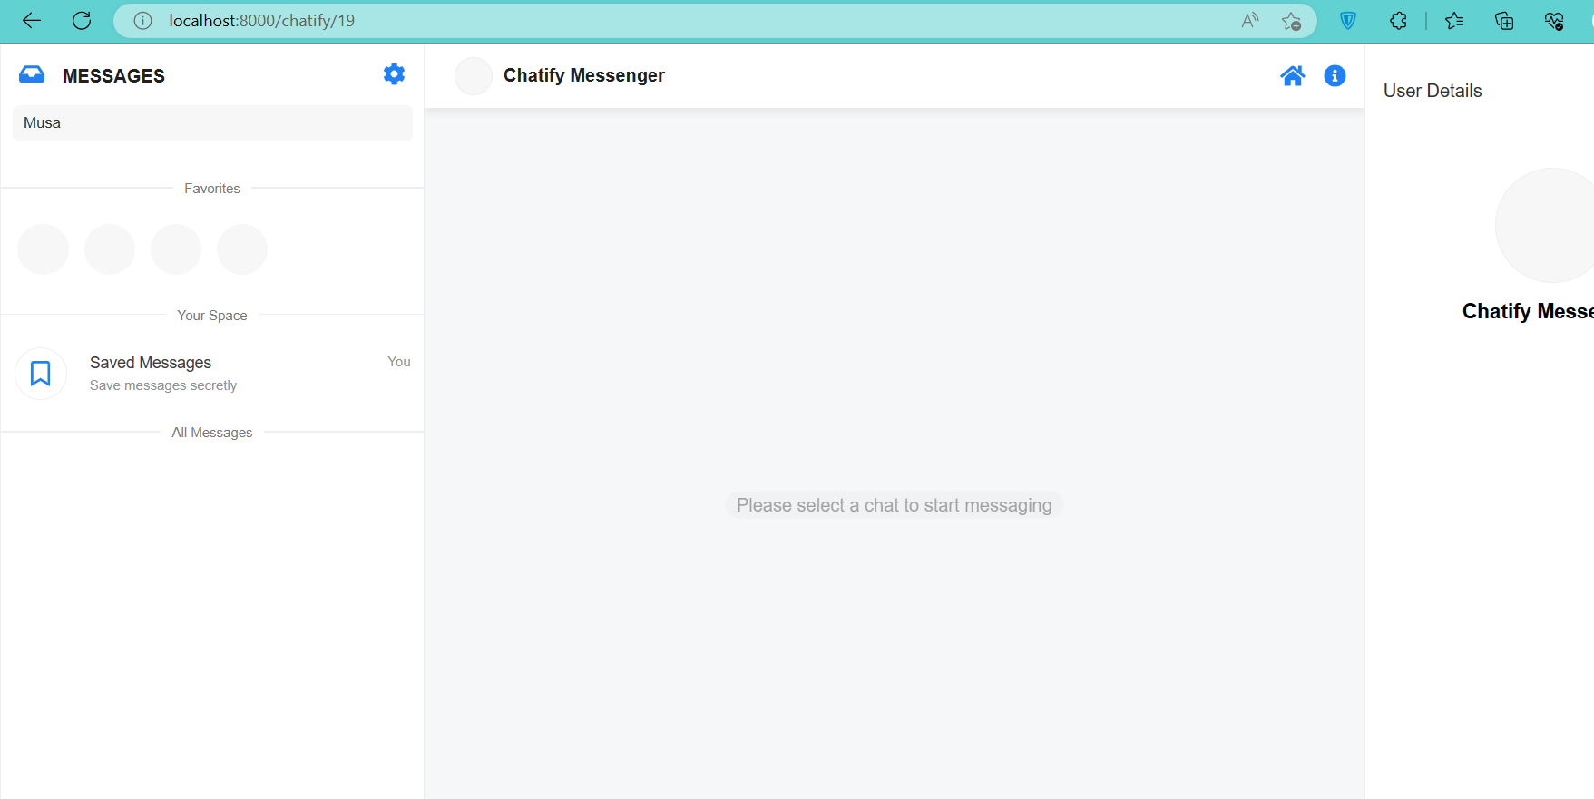The width and height of the screenshot is (1594, 799).
Task: Click browser back arrow
Action: coord(32,21)
